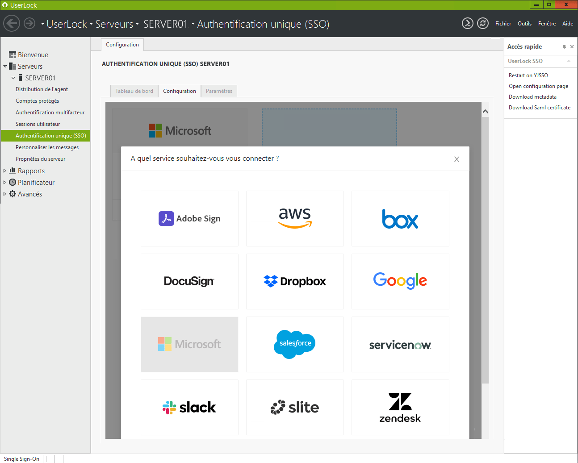This screenshot has height=463, width=578.
Task: Open UserLock breadcrumb dropdown arrow
Action: pos(42,24)
